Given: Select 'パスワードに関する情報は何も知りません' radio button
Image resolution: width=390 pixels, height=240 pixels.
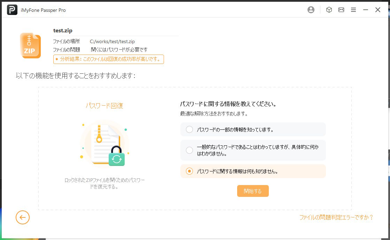Looking at the screenshot, I should point(189,171).
